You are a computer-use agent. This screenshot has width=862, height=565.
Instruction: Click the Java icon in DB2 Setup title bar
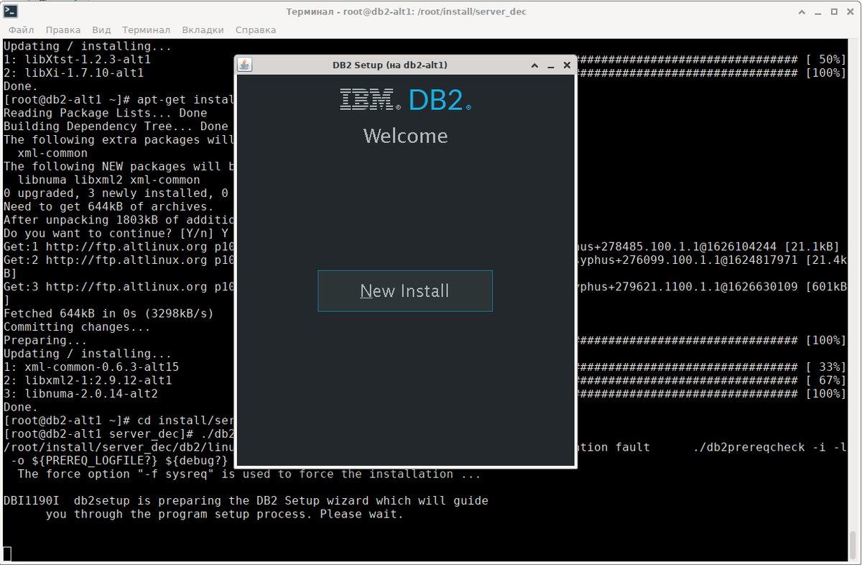coord(245,65)
